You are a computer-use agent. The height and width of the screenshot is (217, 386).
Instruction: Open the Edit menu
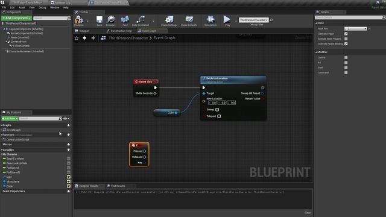point(12,8)
